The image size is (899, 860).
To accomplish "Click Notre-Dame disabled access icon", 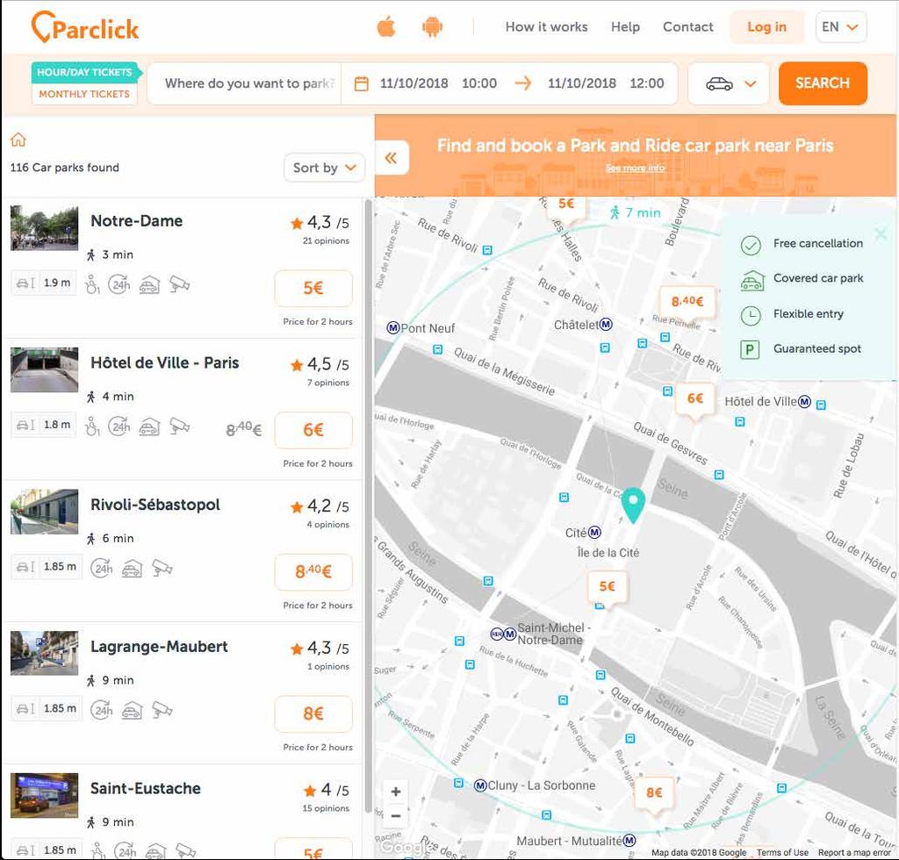I will coord(92,284).
